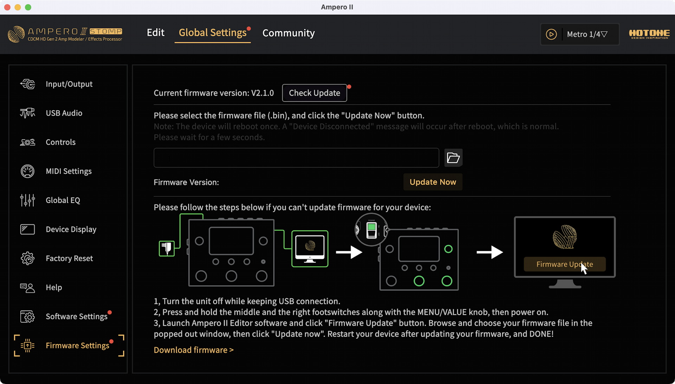The height and width of the screenshot is (384, 675).
Task: Select Firmware Settings in the sidebar
Action: 69,346
